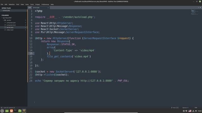202x113 pixels.
Task: Open the File menu
Action: click(2, 4)
